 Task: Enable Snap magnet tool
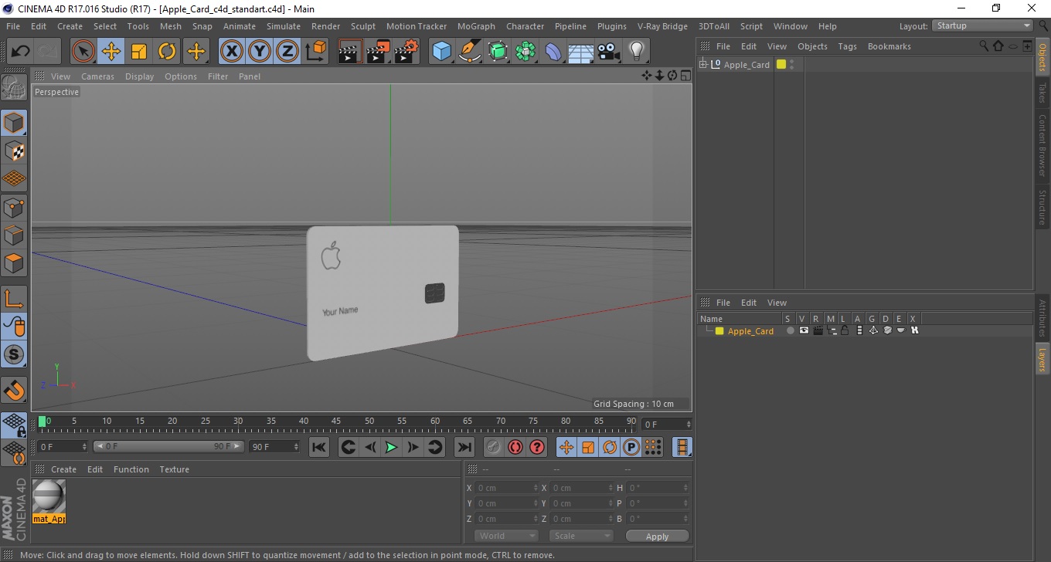click(x=14, y=390)
